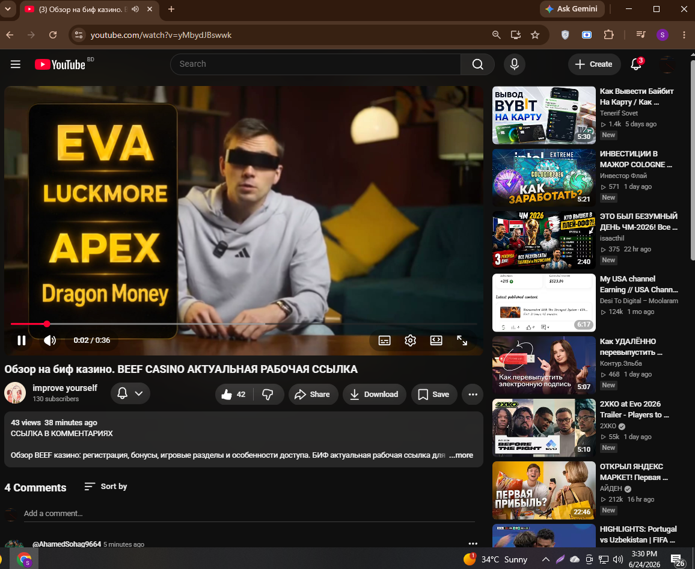The height and width of the screenshot is (569, 695).
Task: Open the Extensions puzzle menu
Action: tap(608, 35)
